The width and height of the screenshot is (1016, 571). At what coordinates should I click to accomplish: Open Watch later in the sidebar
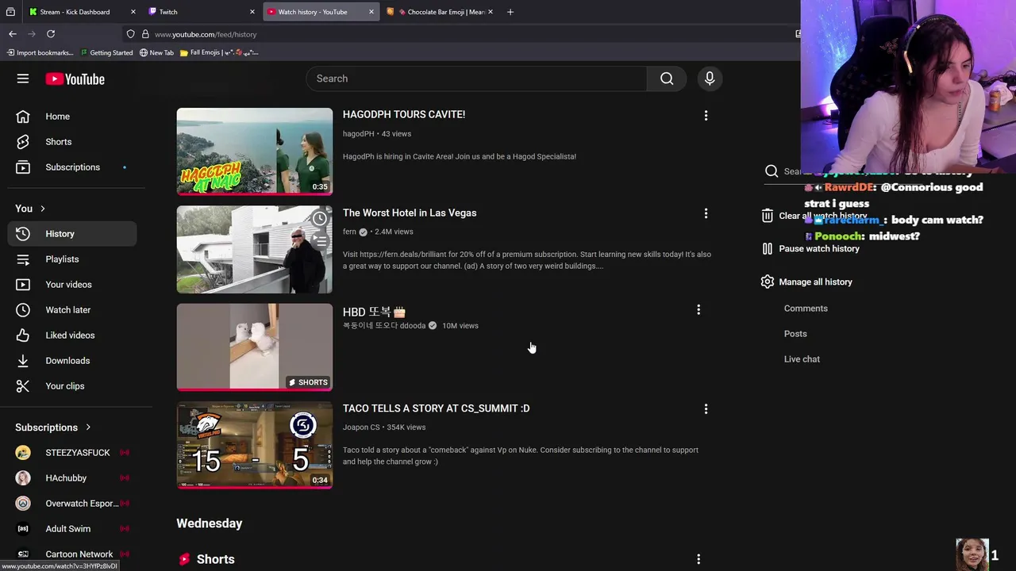pos(72,310)
